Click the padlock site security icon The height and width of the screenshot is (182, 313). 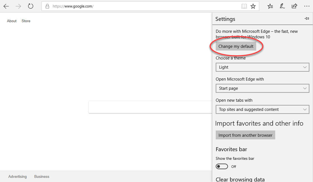[x=47, y=6]
